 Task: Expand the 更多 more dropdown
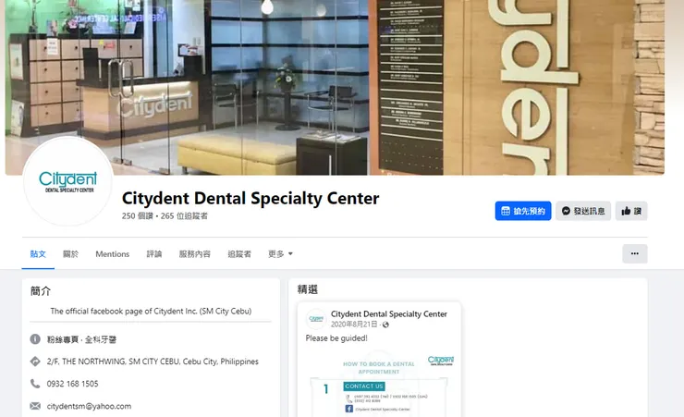tap(280, 254)
